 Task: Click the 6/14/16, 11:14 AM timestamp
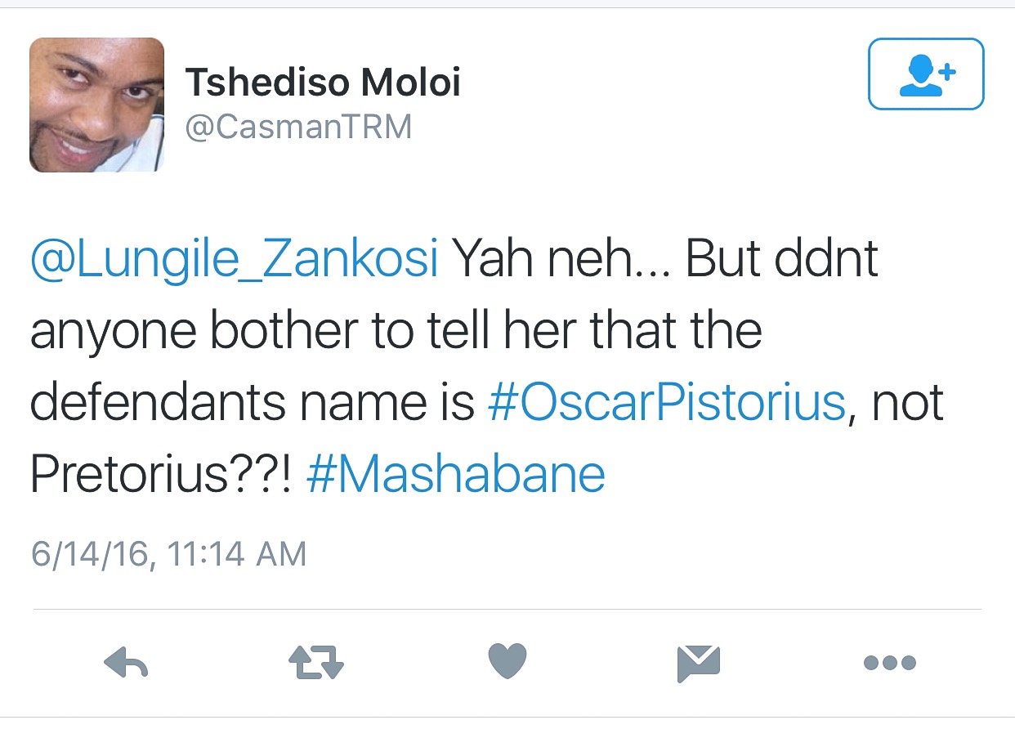tap(168, 554)
